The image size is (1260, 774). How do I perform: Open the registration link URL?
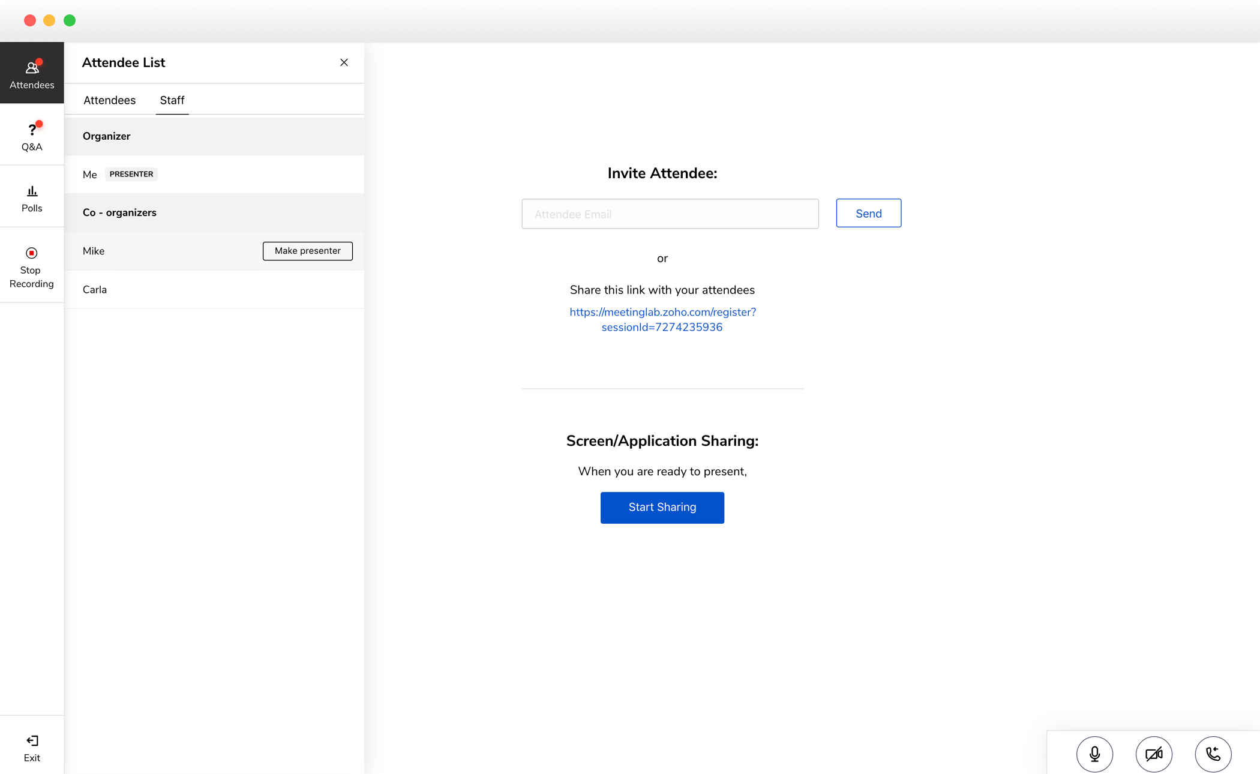point(661,319)
